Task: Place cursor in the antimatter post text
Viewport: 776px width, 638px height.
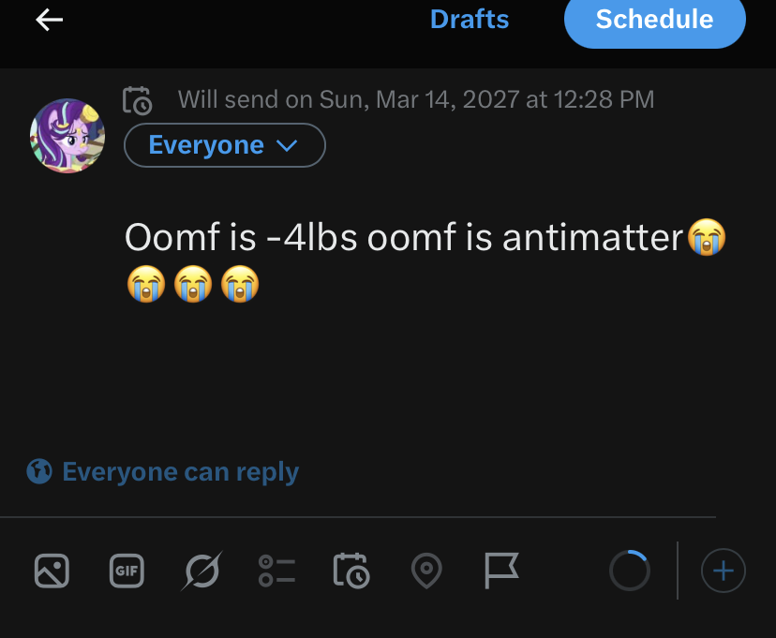Action: (x=425, y=260)
